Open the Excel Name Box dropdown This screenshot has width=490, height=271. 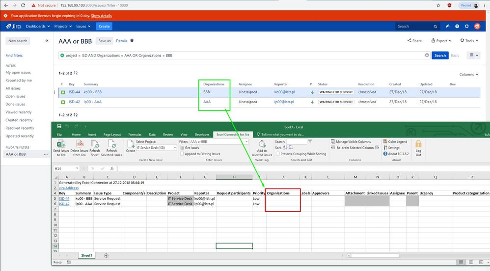(77, 168)
